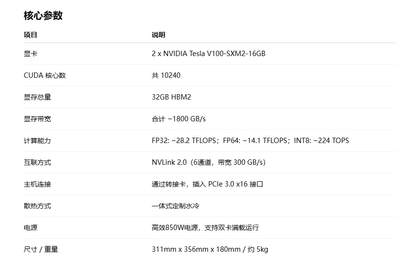400x273 pixels.
Task: Click the 共 10240 value
Action: [166, 75]
